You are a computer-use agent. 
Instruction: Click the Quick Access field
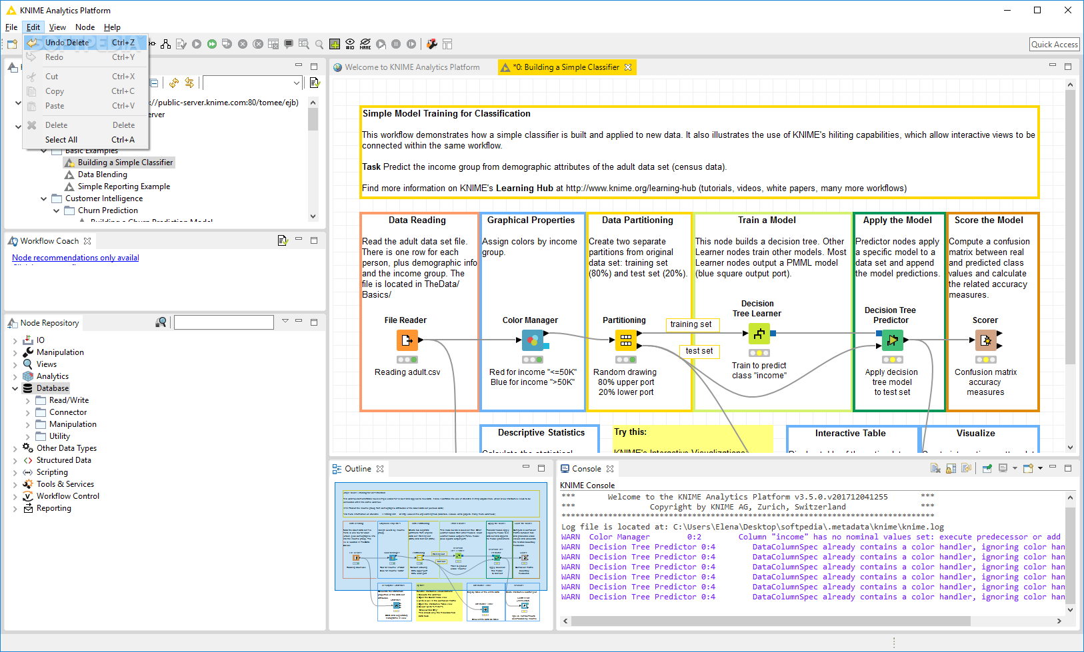(x=1055, y=45)
